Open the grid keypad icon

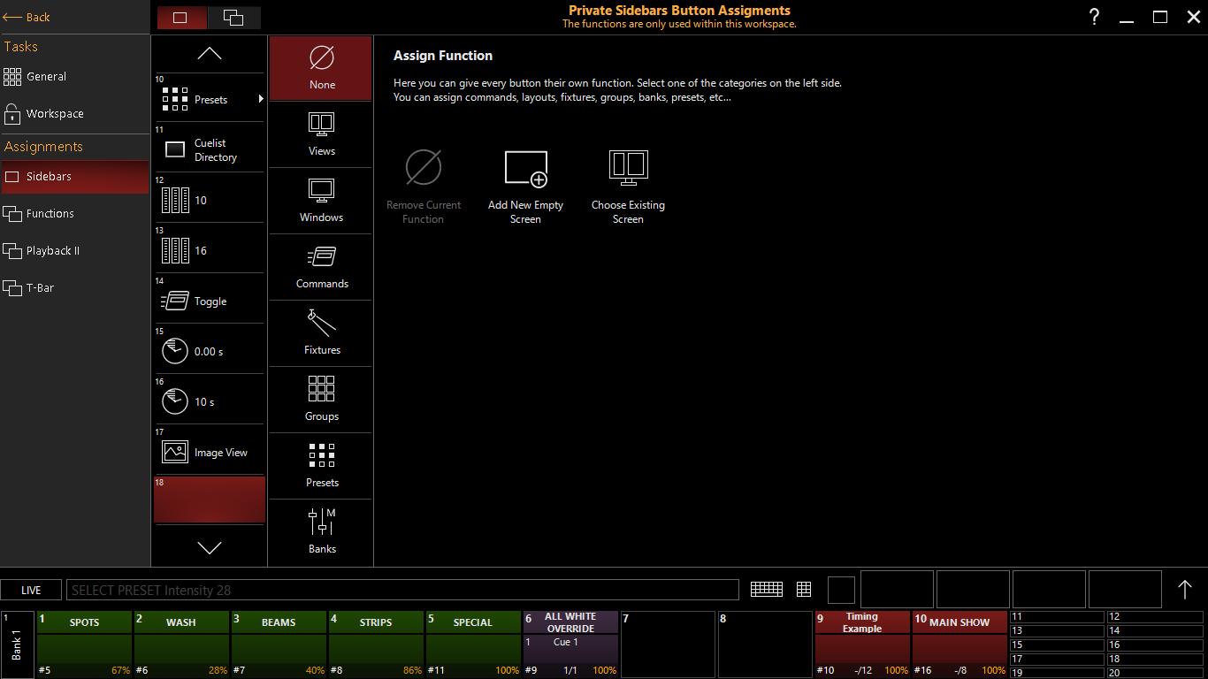click(x=804, y=590)
